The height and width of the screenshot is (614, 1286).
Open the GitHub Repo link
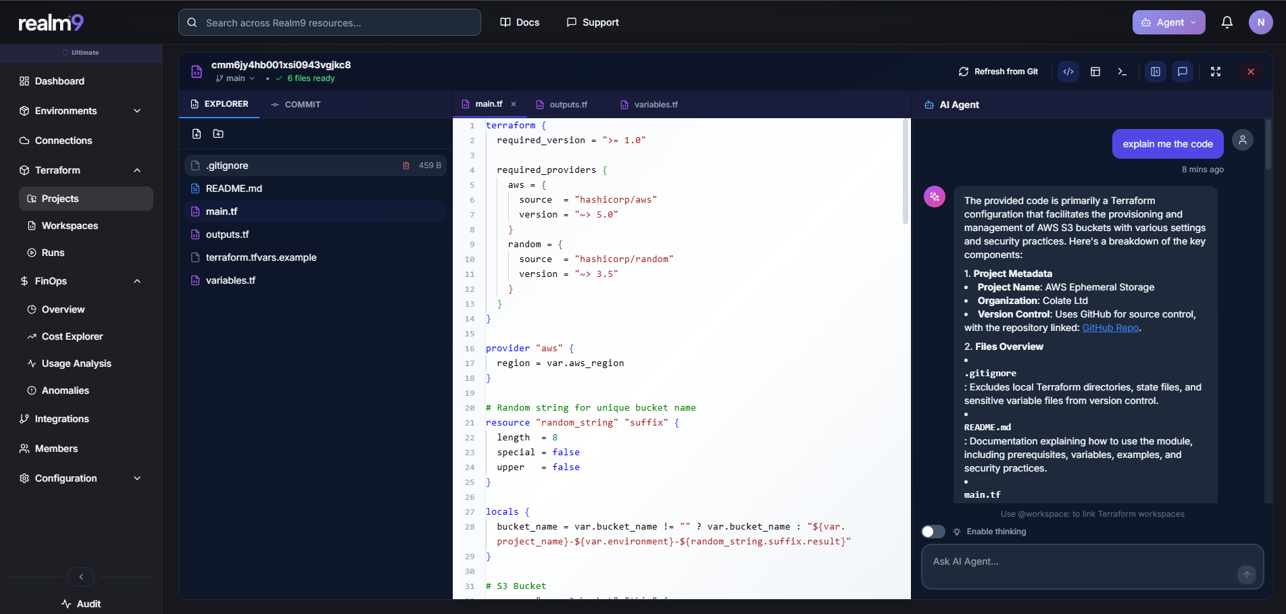tap(1110, 328)
